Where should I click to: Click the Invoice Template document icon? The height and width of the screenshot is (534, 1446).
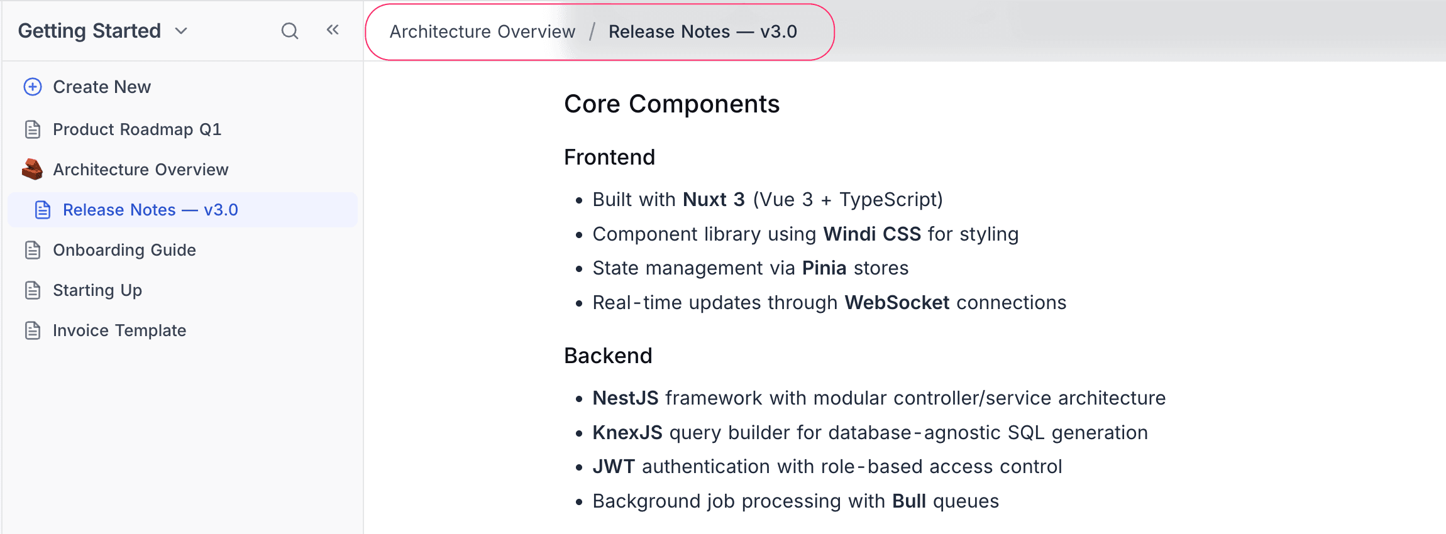coord(33,330)
